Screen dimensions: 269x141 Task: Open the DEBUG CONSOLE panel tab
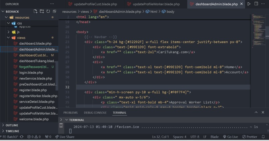[95, 113]
